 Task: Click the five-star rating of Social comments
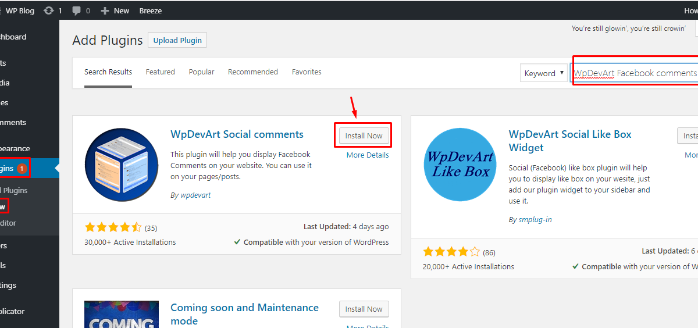113,227
